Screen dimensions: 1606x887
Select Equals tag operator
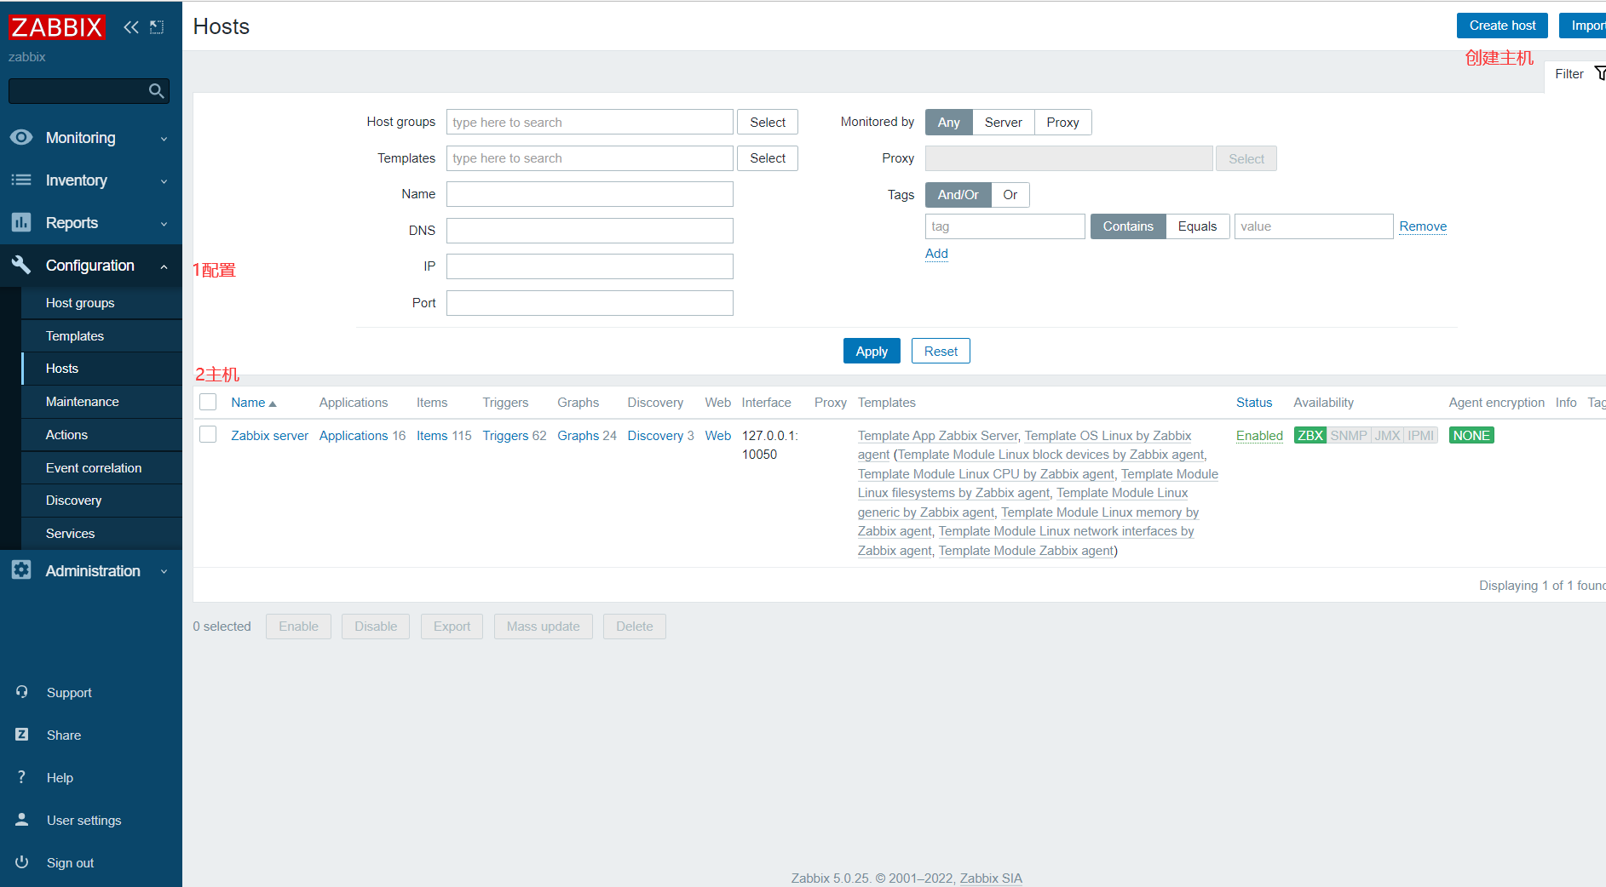[1198, 226]
